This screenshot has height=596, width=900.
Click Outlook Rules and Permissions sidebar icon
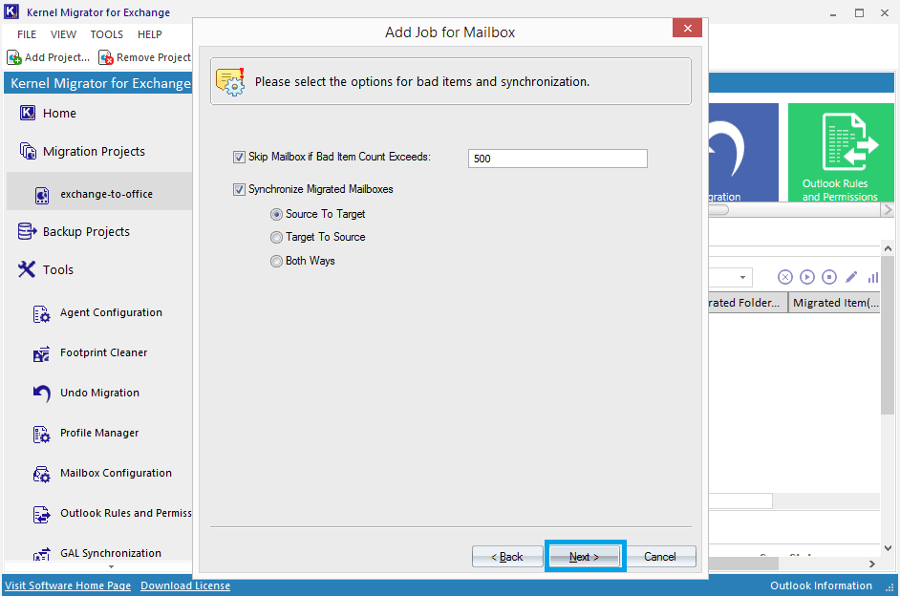pyautogui.click(x=41, y=515)
